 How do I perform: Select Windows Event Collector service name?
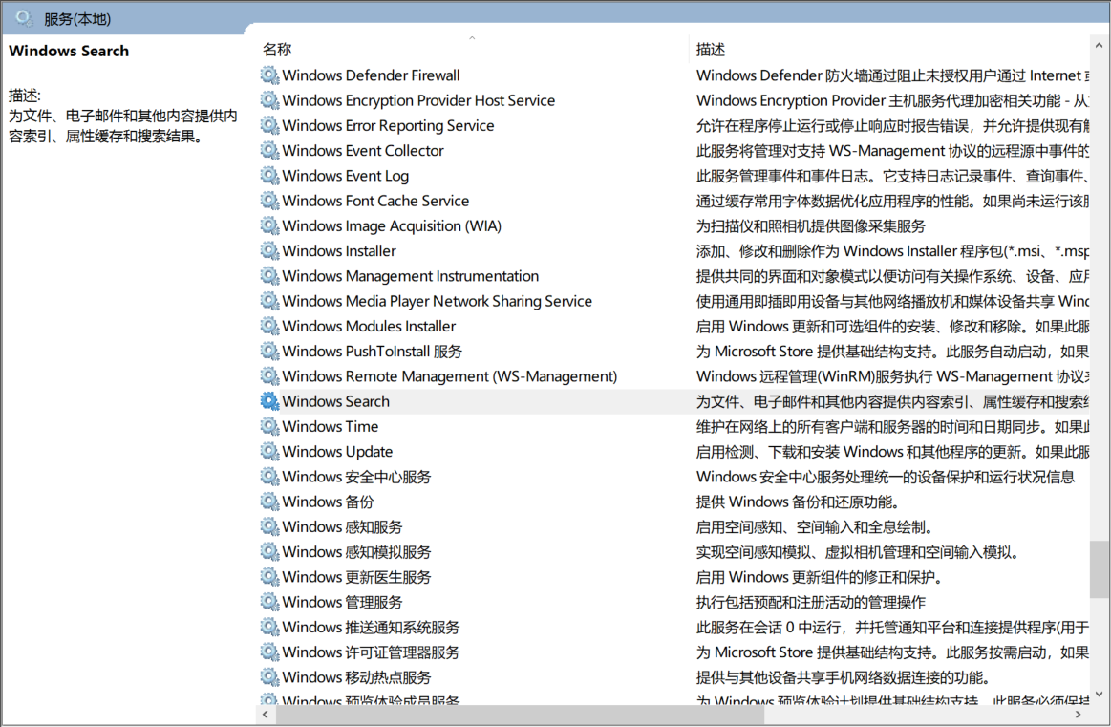[x=363, y=151]
